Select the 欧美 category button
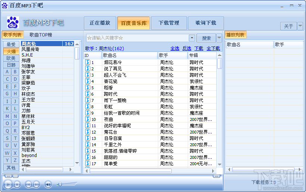Image resolution: width=306 pixels, height=192 pixels. coord(11,58)
